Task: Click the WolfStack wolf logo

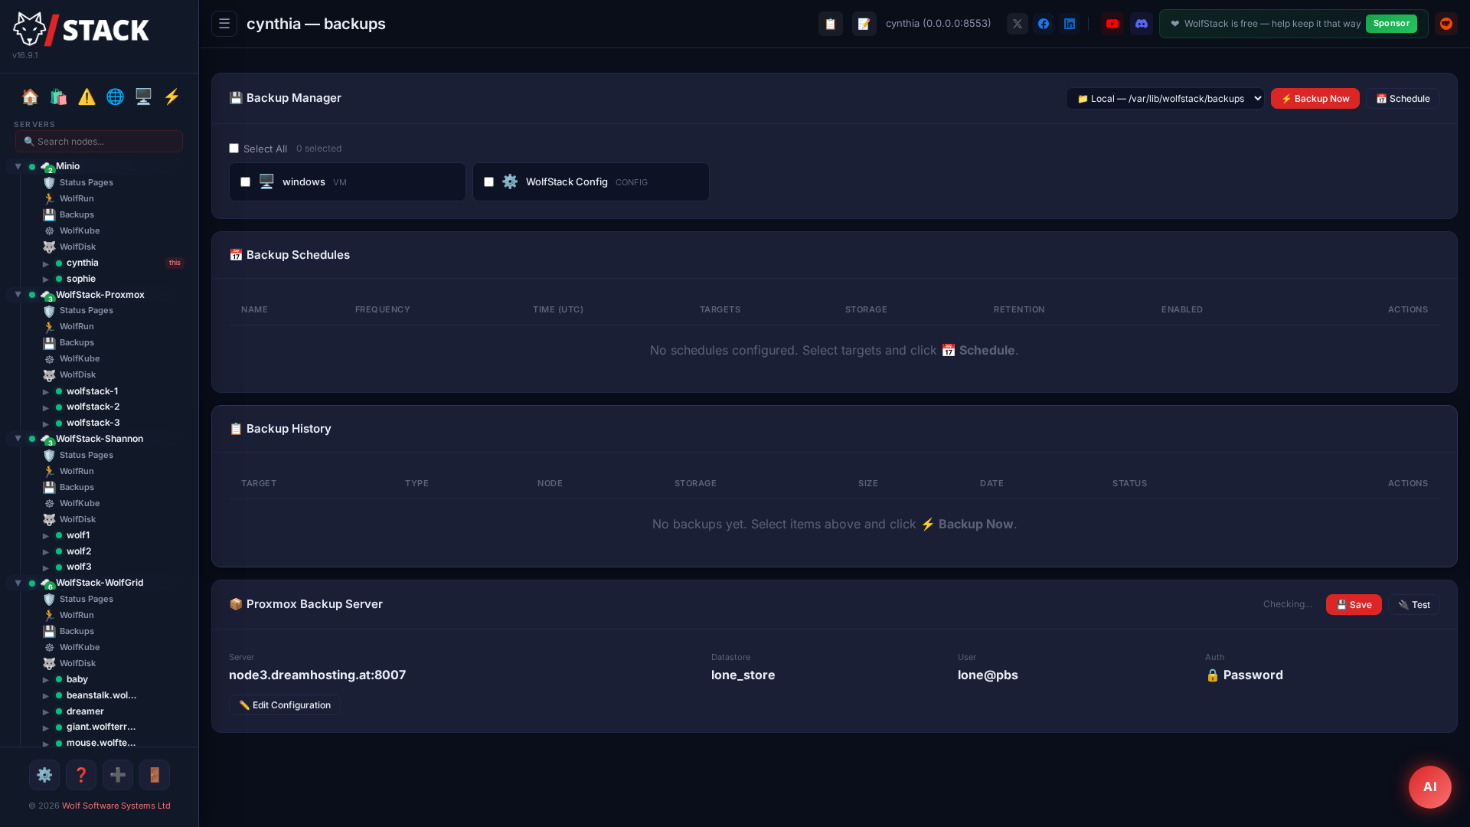Action: pos(80,29)
